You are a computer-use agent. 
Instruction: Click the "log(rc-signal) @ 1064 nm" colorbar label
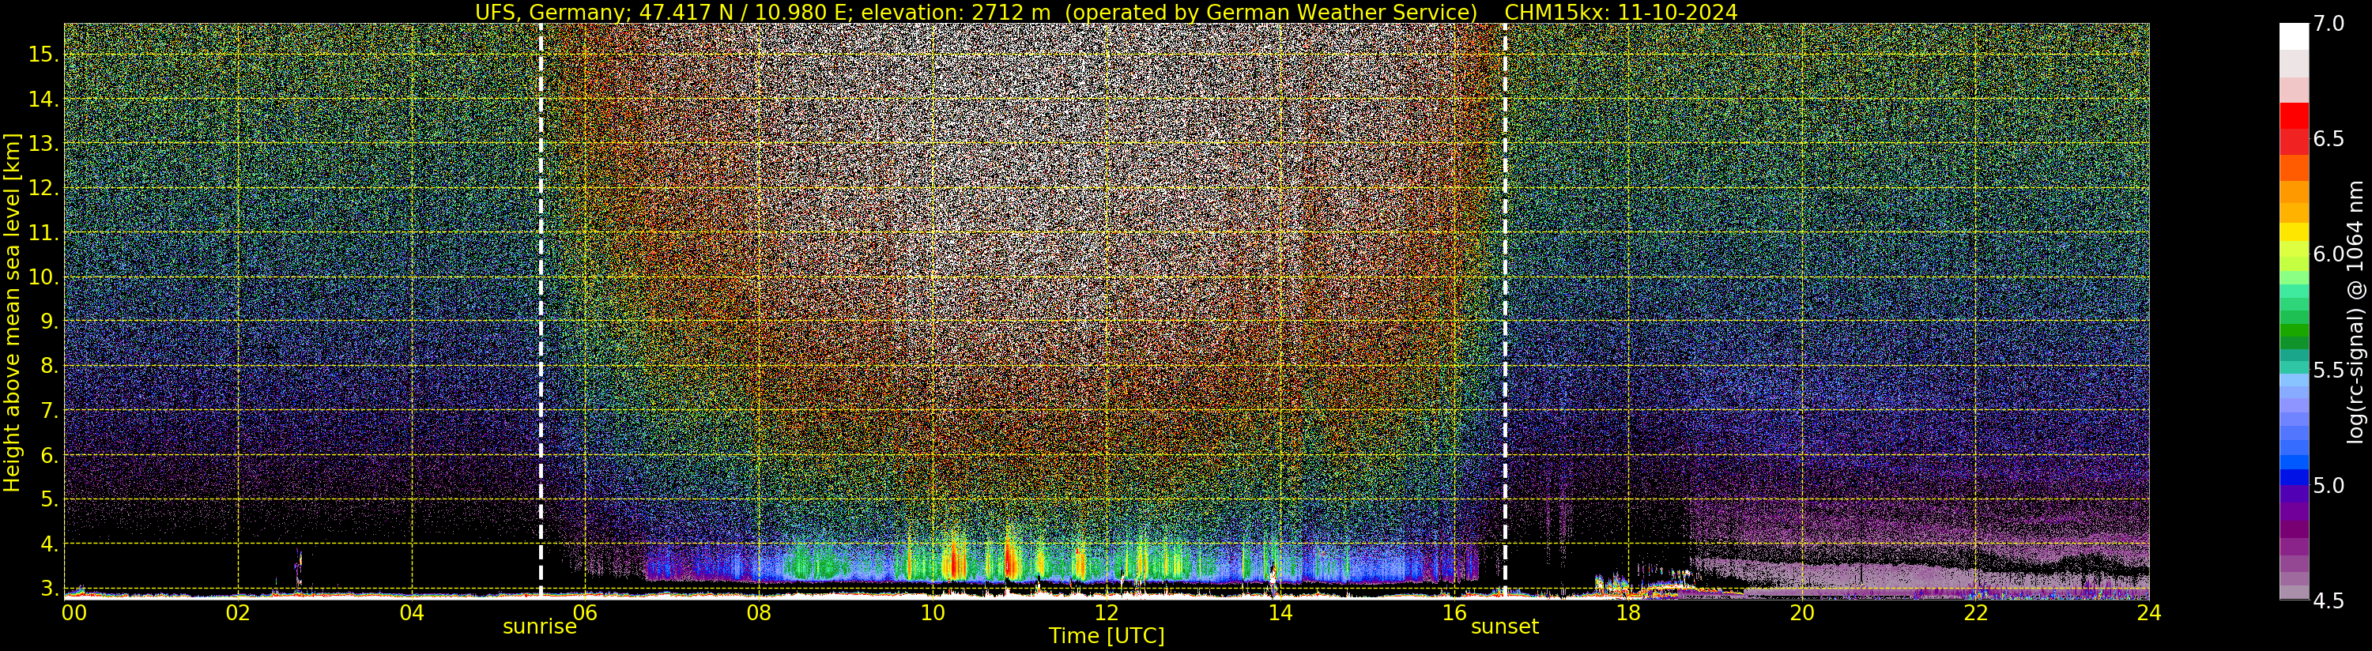pos(2356,311)
